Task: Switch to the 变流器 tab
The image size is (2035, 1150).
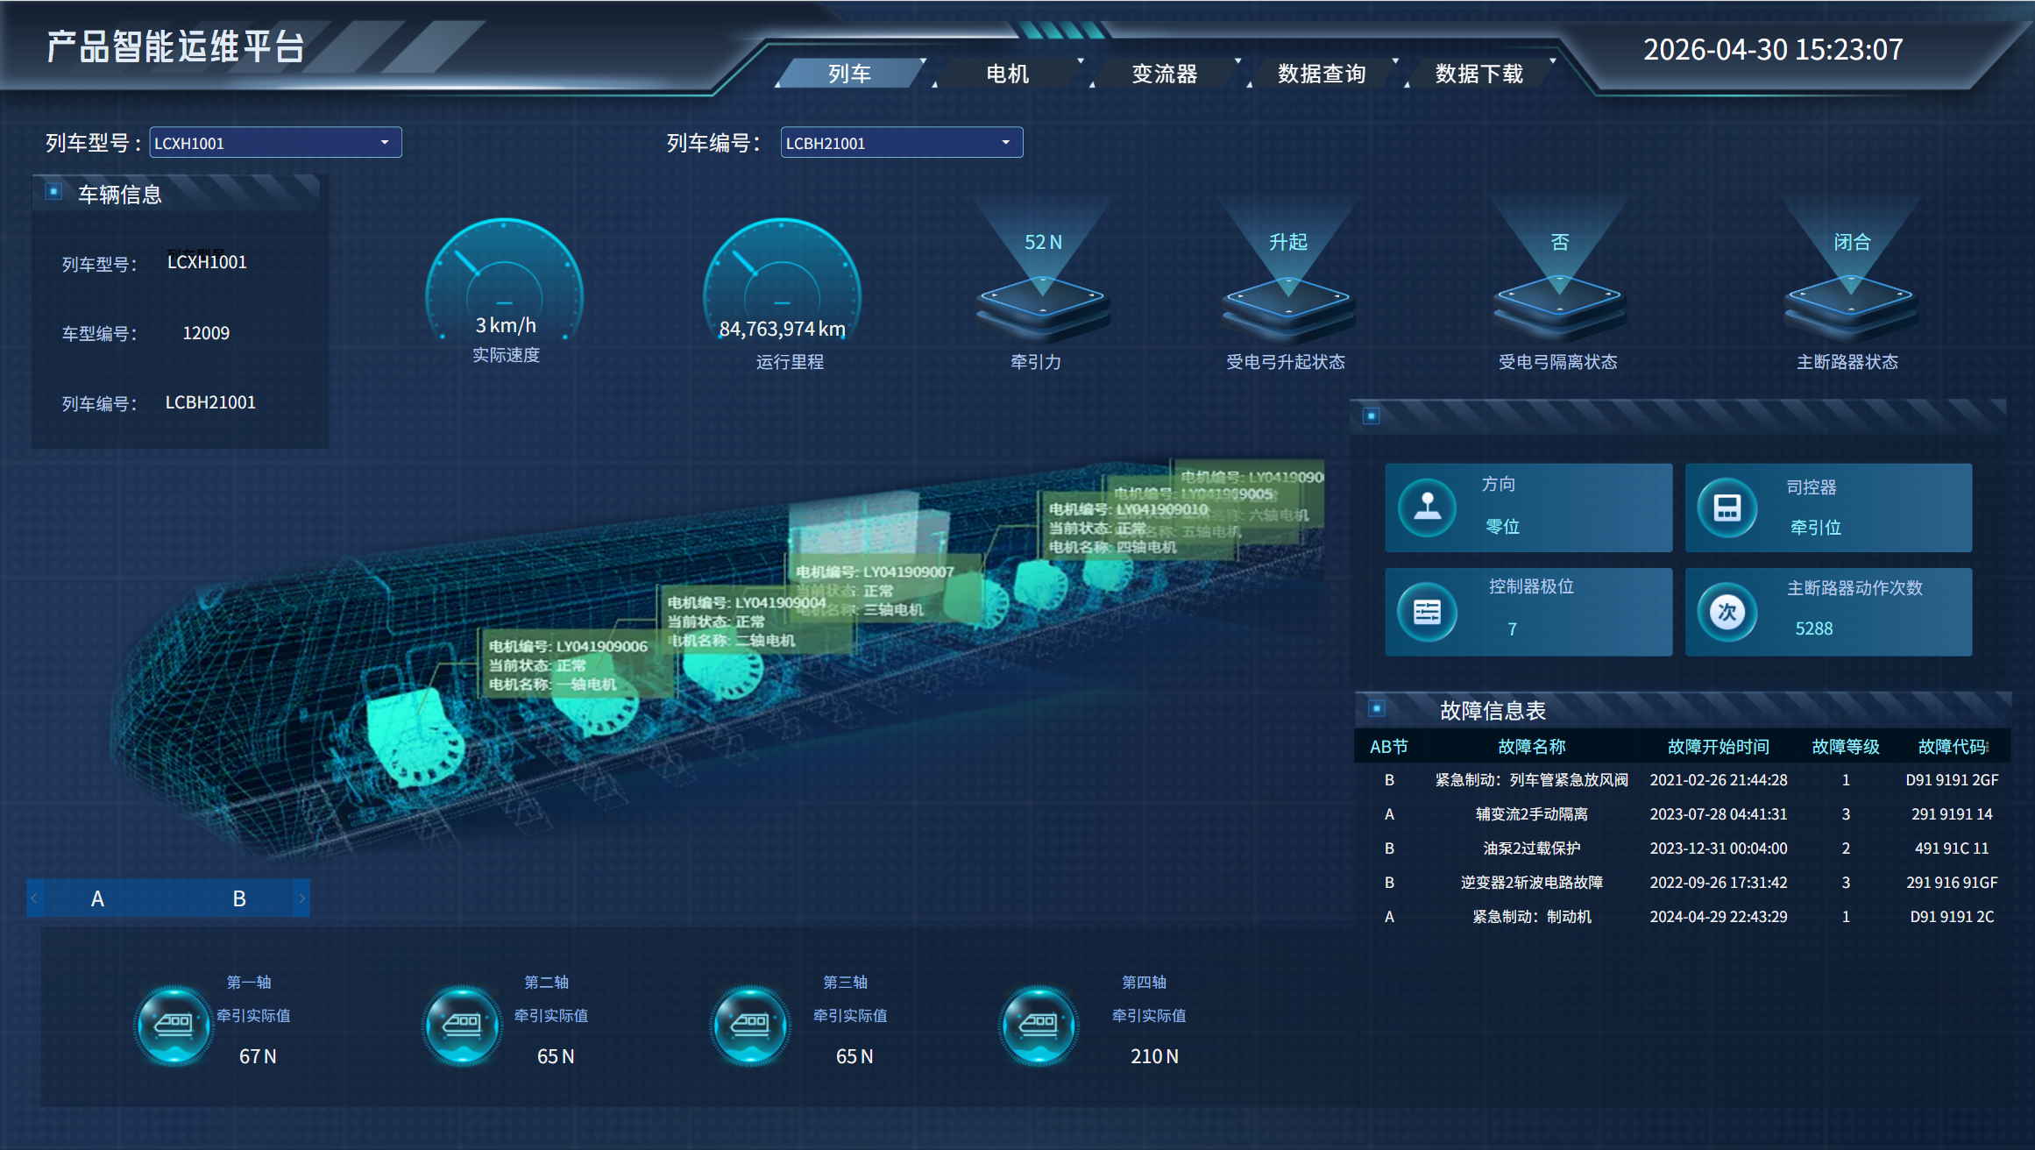Action: [x=1164, y=74]
